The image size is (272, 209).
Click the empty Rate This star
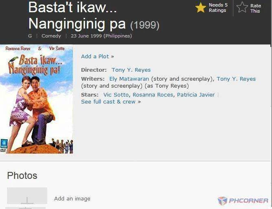242,7
